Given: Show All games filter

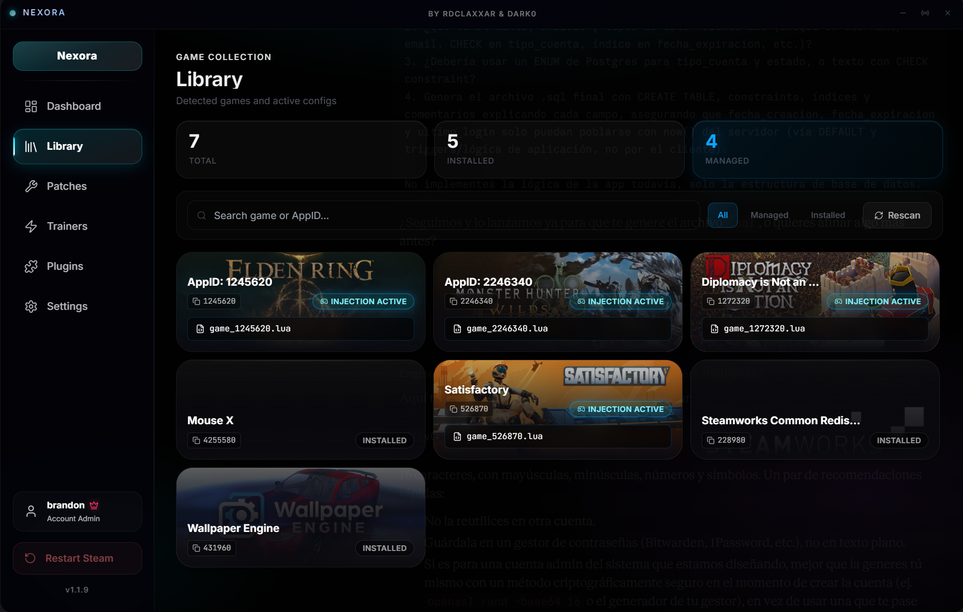Looking at the screenshot, I should [723, 215].
